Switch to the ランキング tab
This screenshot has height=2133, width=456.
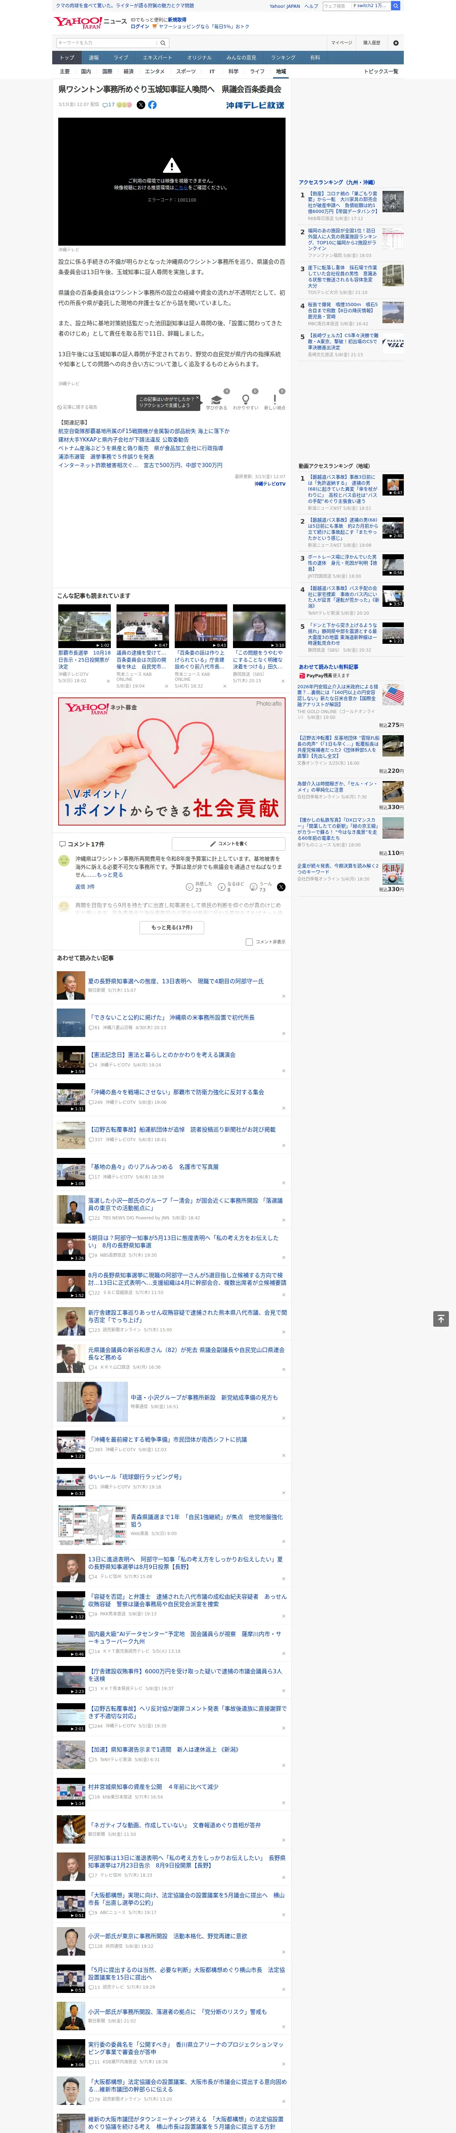[x=283, y=58]
